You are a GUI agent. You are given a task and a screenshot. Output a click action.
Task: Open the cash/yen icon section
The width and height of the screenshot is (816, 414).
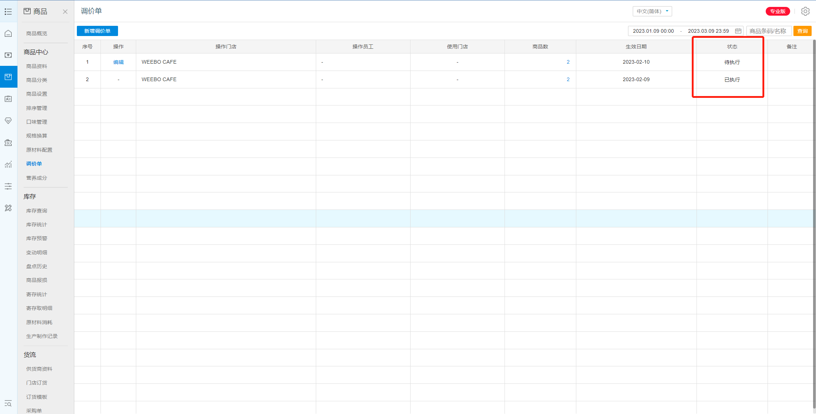(8, 55)
